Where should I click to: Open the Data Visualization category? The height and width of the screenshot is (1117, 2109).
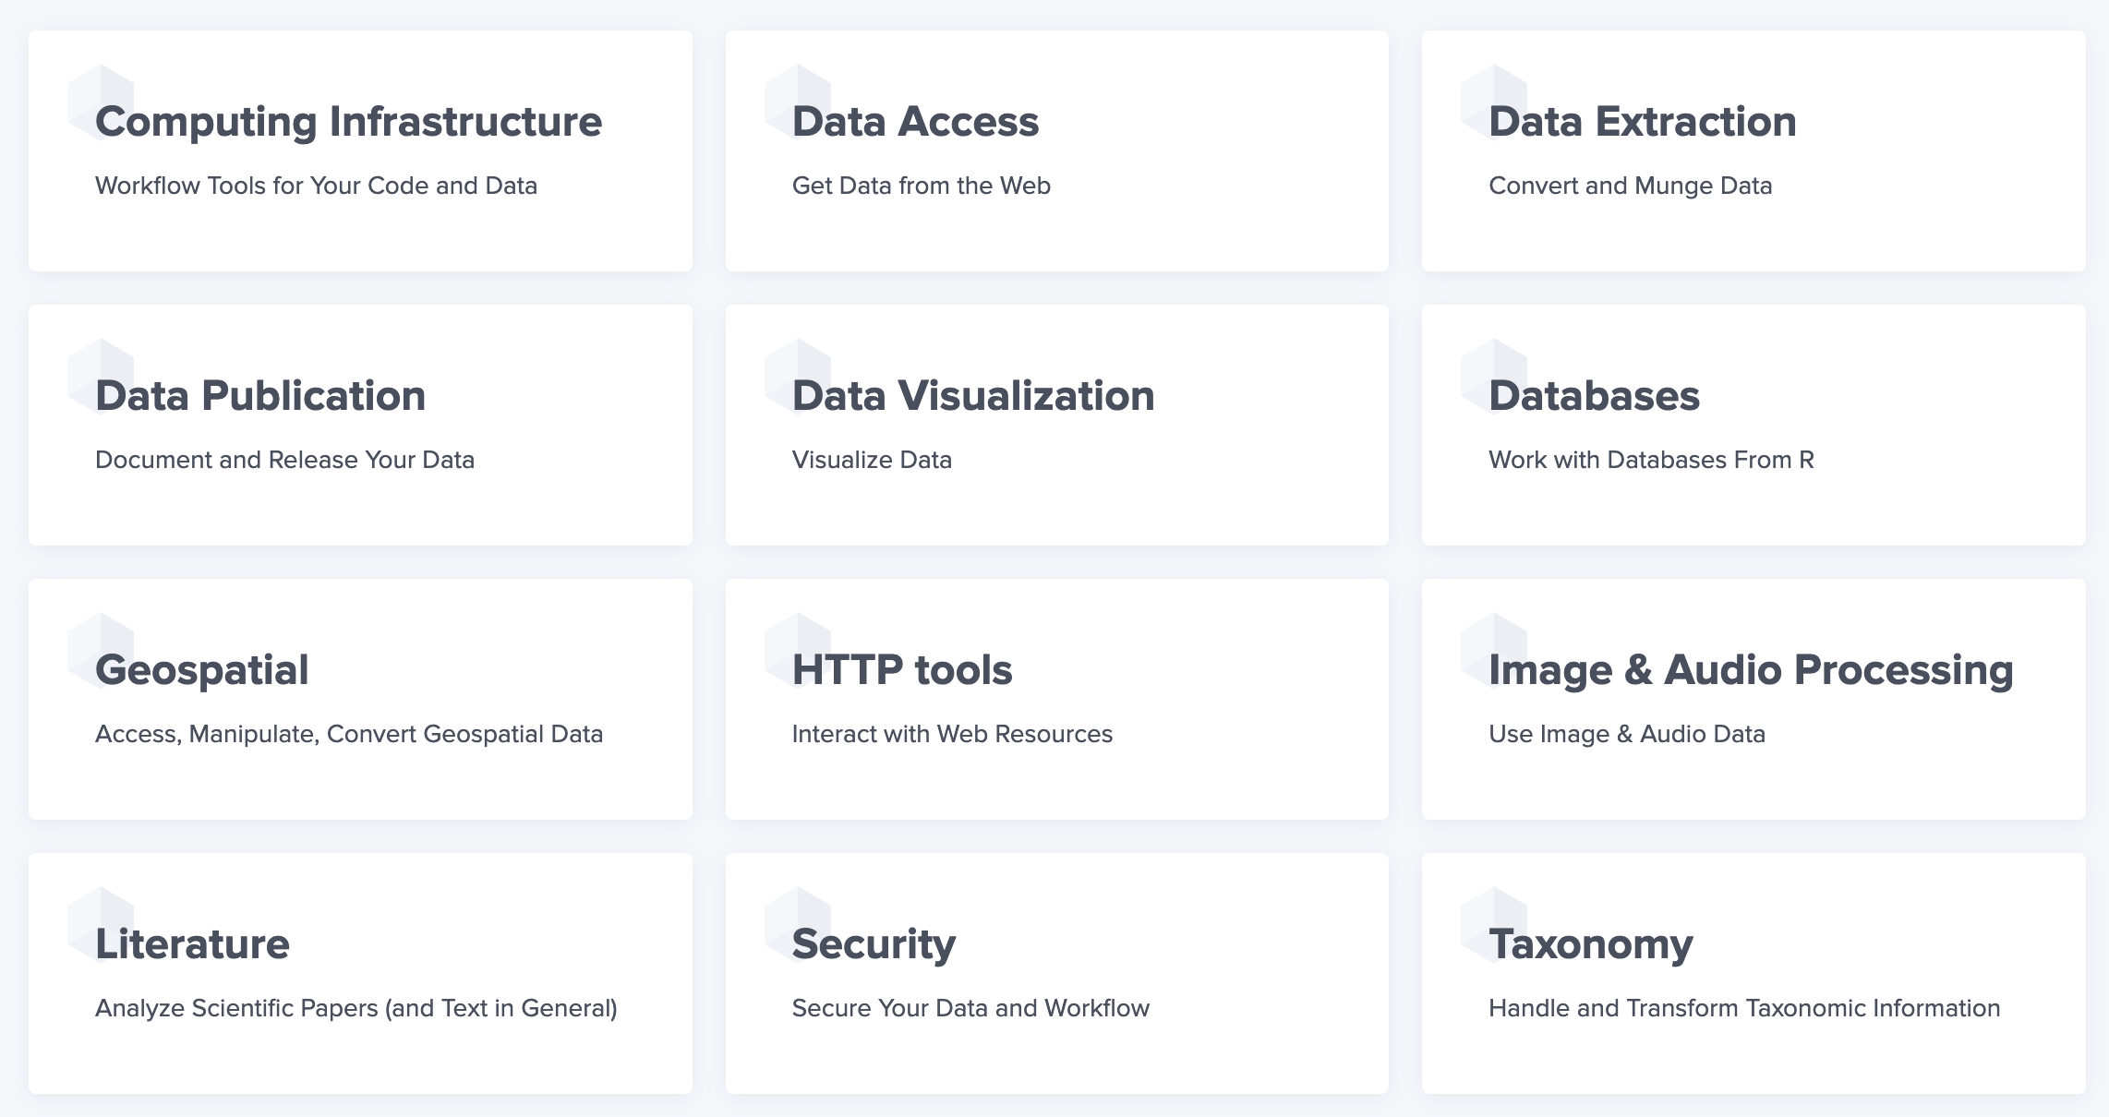973,396
